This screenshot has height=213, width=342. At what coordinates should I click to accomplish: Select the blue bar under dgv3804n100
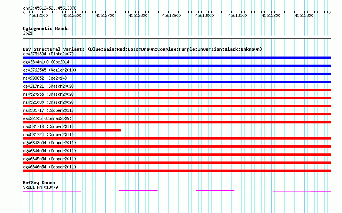click(177, 66)
